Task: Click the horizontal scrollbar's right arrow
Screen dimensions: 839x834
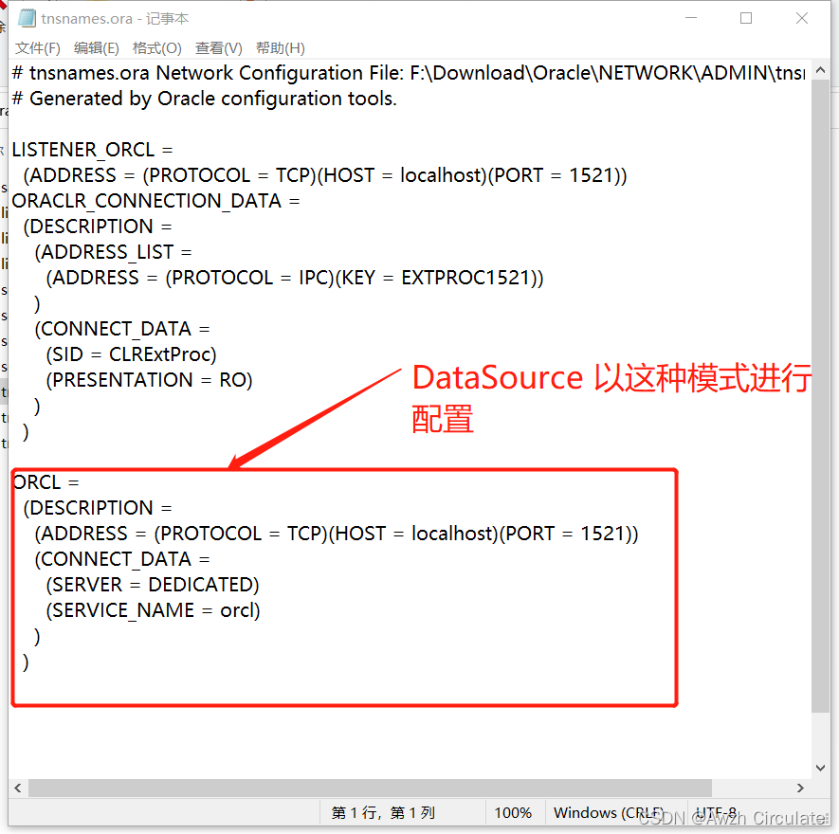Action: pyautogui.click(x=801, y=788)
